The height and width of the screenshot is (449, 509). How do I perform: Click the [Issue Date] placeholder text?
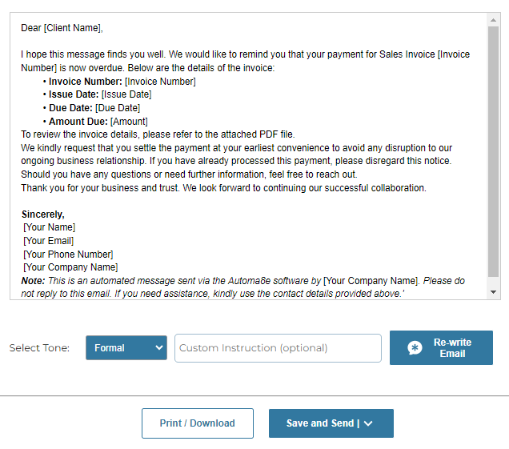pyautogui.click(x=126, y=94)
